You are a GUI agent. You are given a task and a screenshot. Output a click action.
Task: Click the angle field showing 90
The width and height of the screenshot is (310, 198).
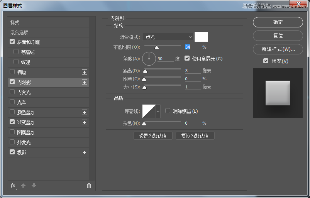click(x=166, y=59)
